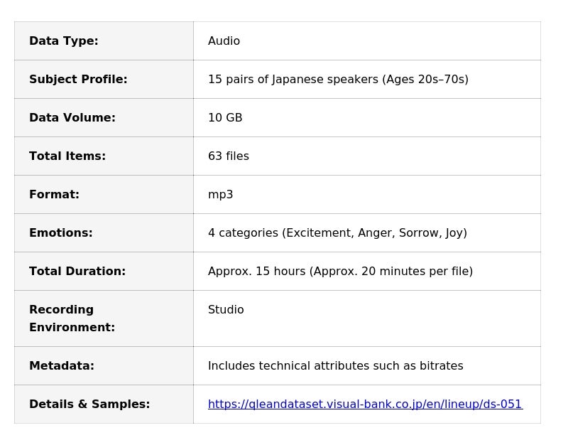Select the "Metadata:" row label

[62, 366]
